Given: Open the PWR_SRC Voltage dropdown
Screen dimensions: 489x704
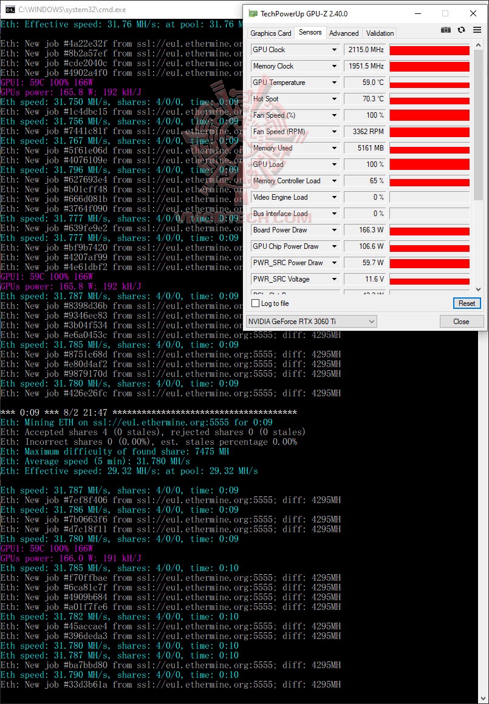Looking at the screenshot, I should pyautogui.click(x=334, y=279).
